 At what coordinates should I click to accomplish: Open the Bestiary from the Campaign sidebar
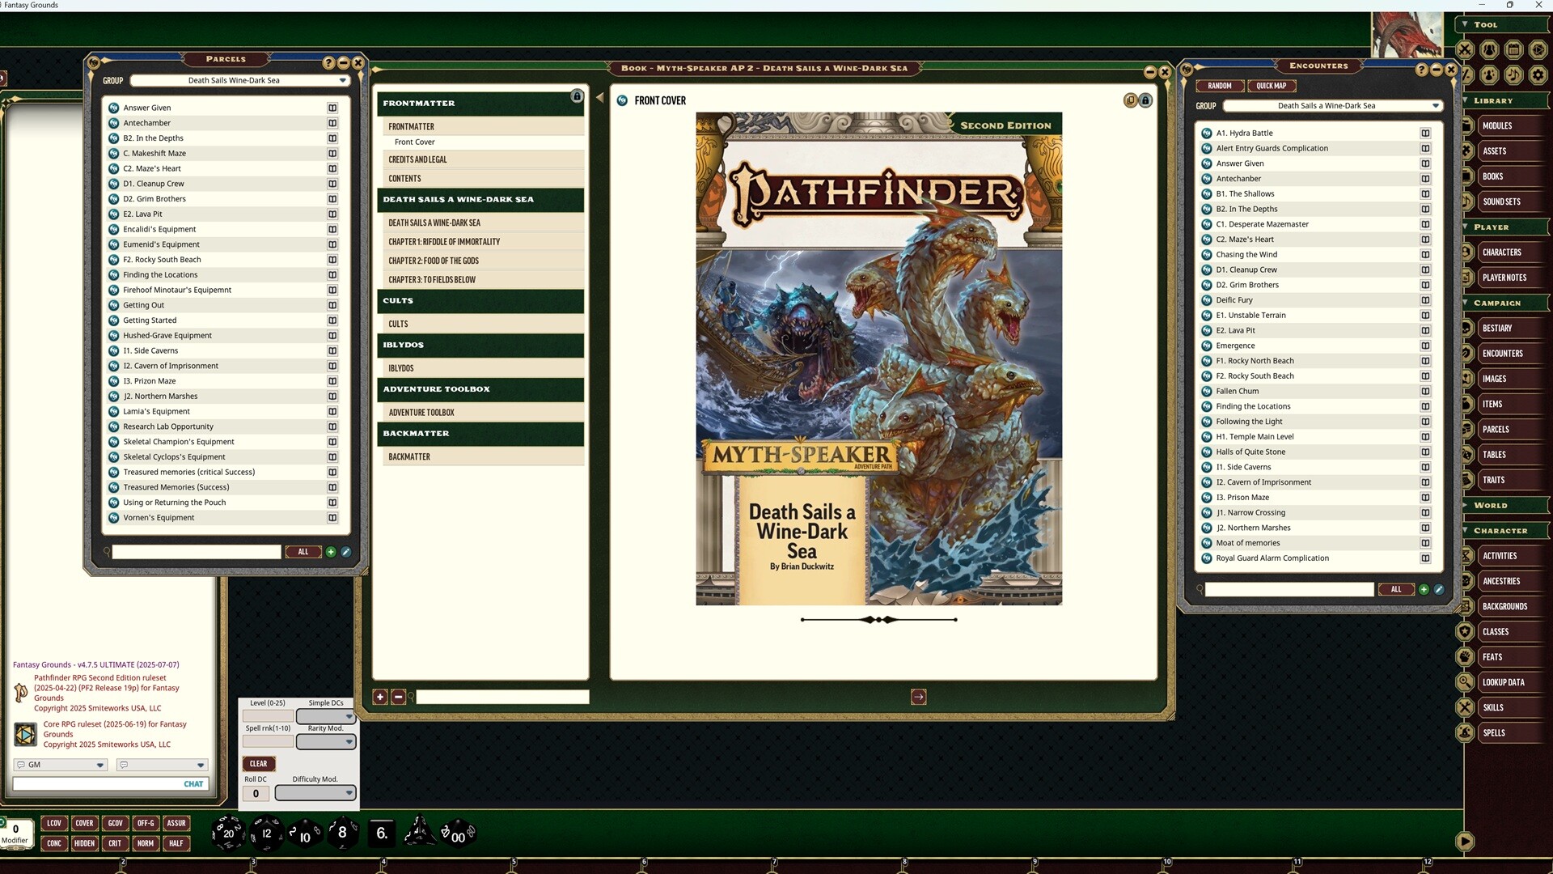pos(1498,328)
